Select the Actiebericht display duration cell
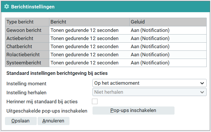 point(89,38)
